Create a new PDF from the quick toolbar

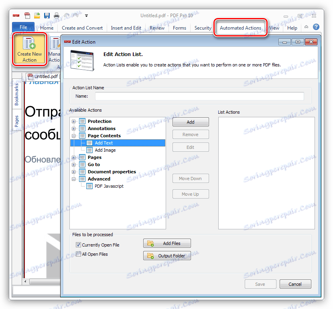pyautogui.click(x=27, y=16)
